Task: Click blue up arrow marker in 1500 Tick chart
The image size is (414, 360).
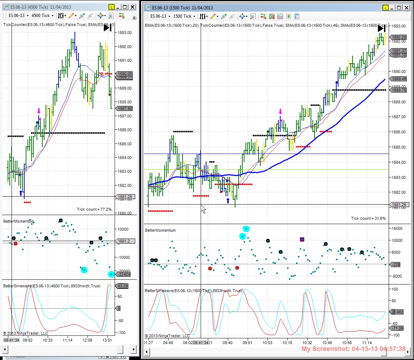Action: pos(228,201)
